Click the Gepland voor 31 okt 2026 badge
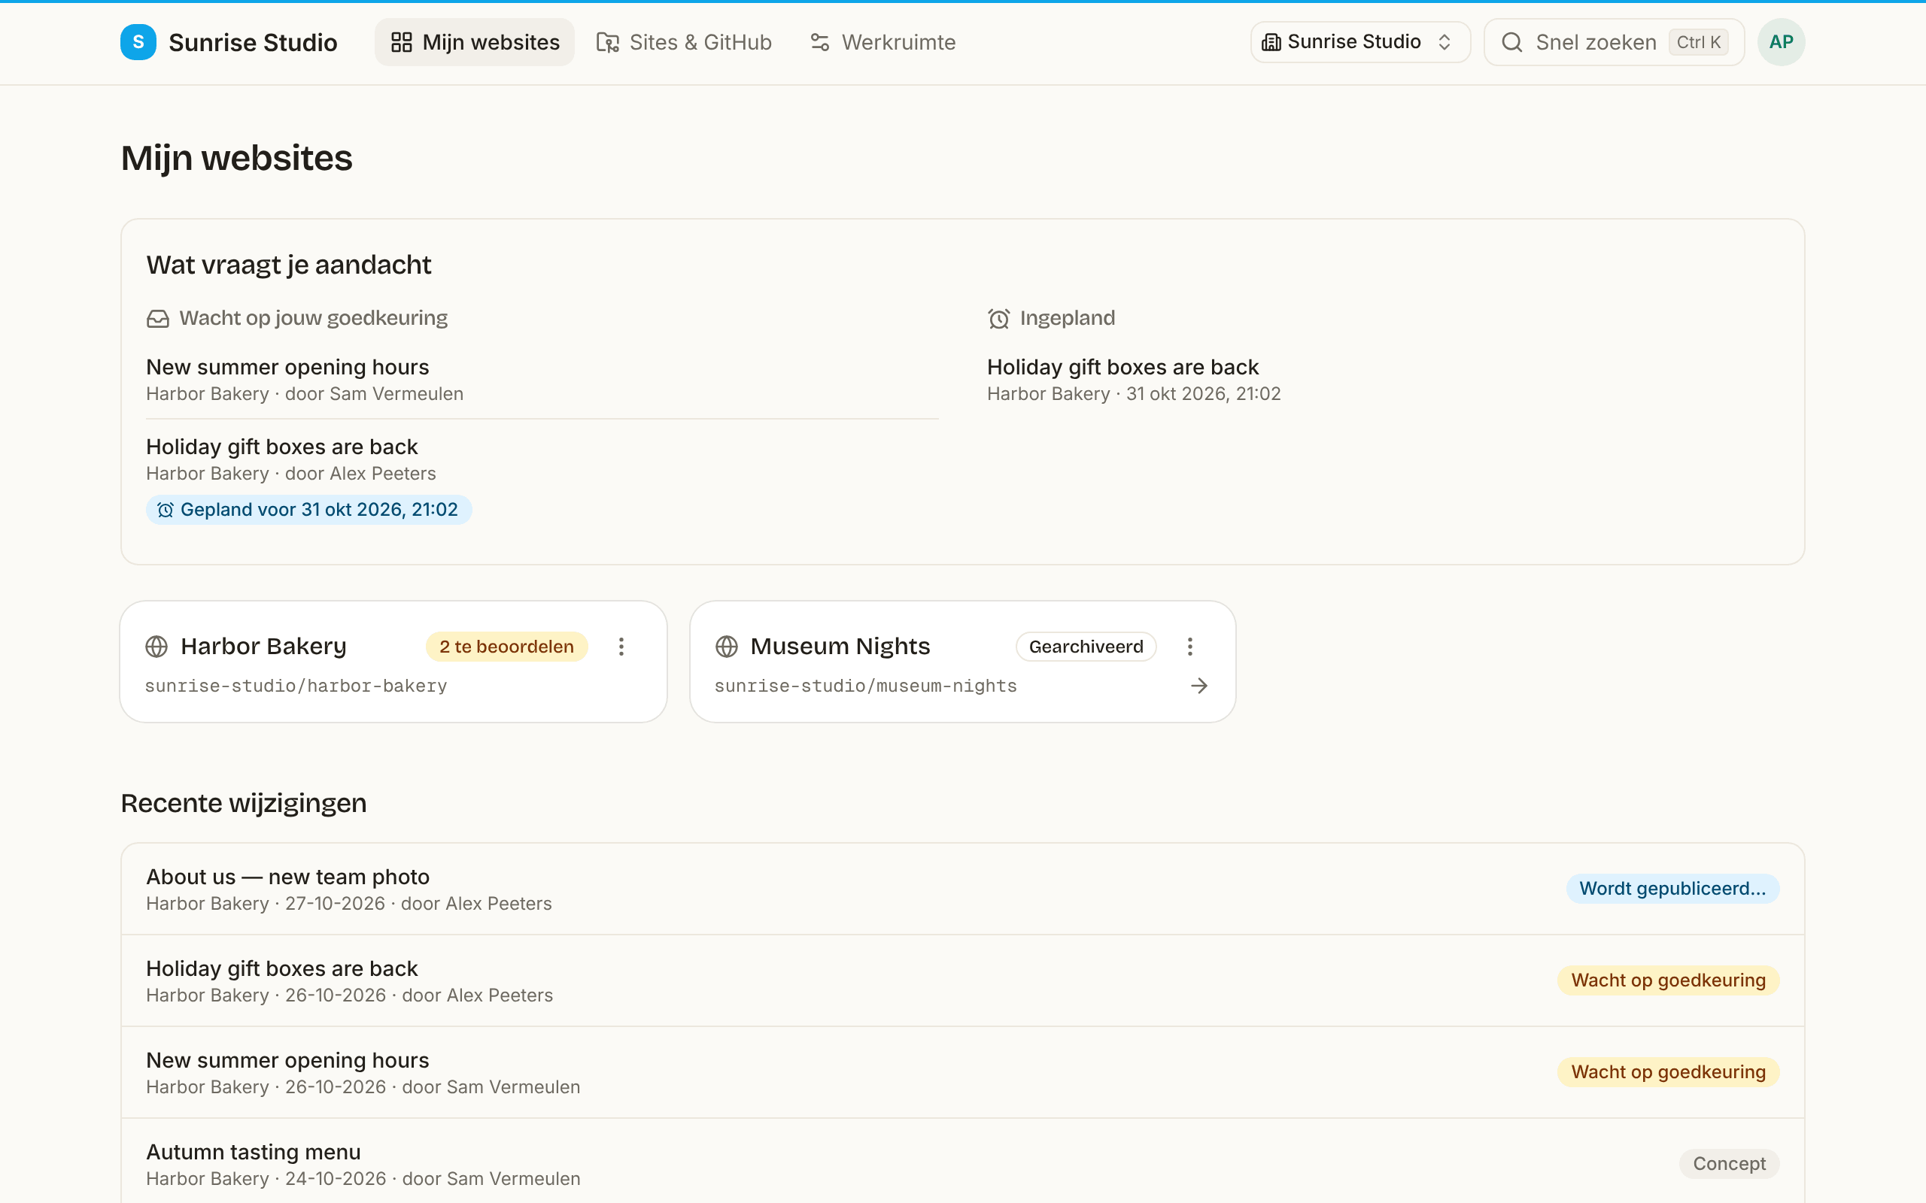The image size is (1926, 1203). pos(308,510)
